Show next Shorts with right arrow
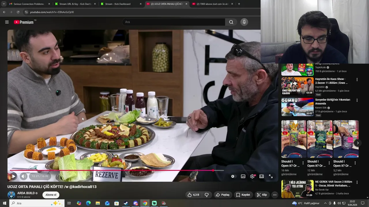The height and width of the screenshot is (207, 369). click(358, 143)
